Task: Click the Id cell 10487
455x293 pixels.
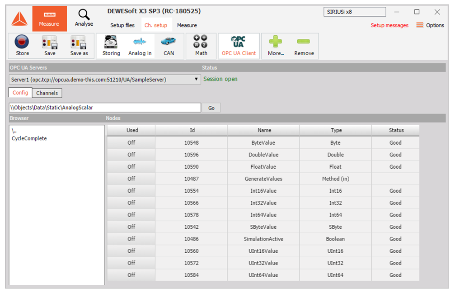Action: [x=192, y=179]
